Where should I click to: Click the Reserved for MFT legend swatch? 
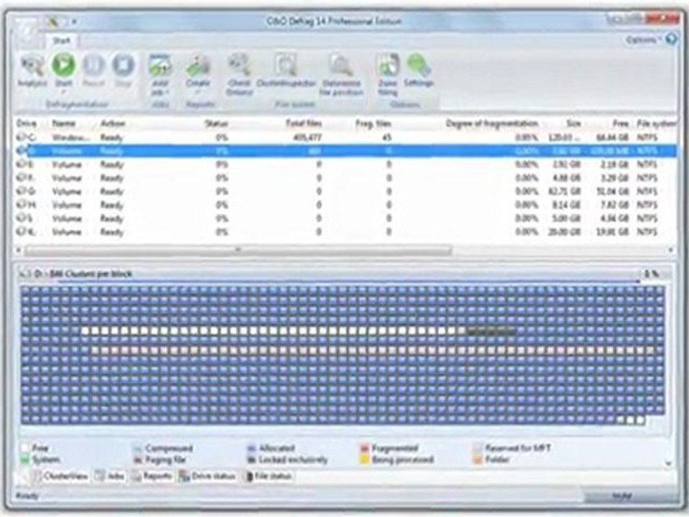click(478, 448)
